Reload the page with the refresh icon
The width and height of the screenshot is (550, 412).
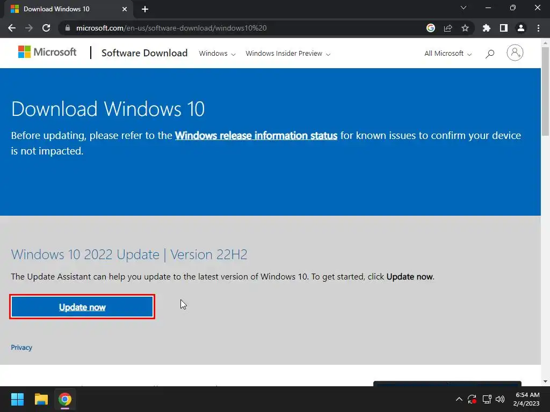46,28
